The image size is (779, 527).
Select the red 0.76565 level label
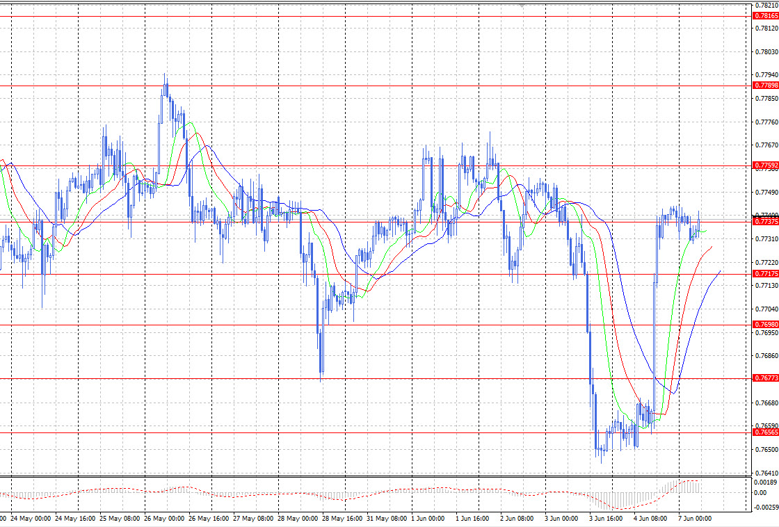(766, 432)
